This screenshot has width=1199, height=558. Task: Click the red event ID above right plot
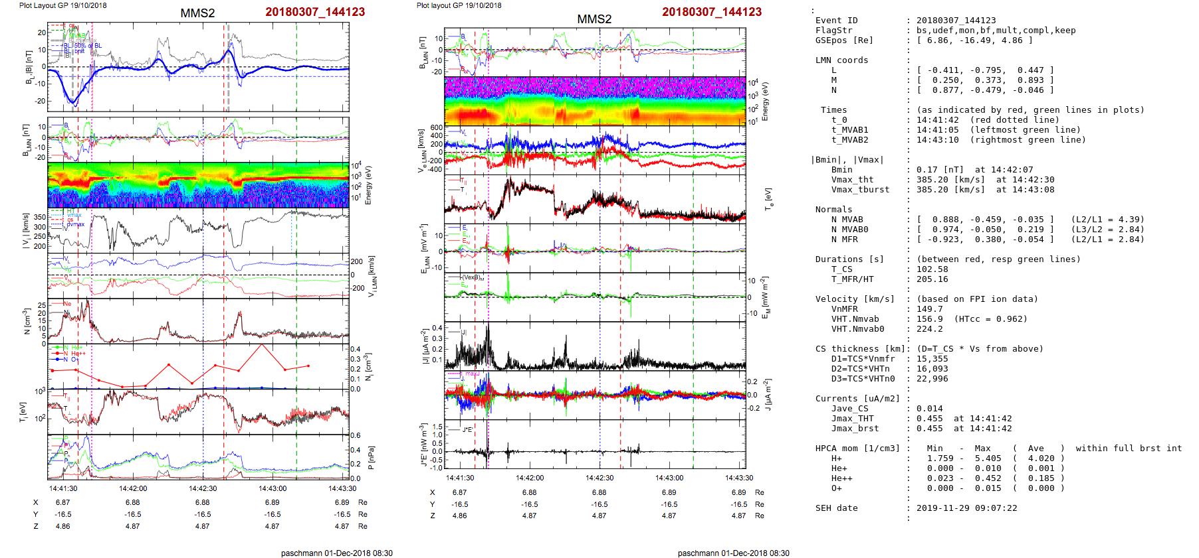711,12
